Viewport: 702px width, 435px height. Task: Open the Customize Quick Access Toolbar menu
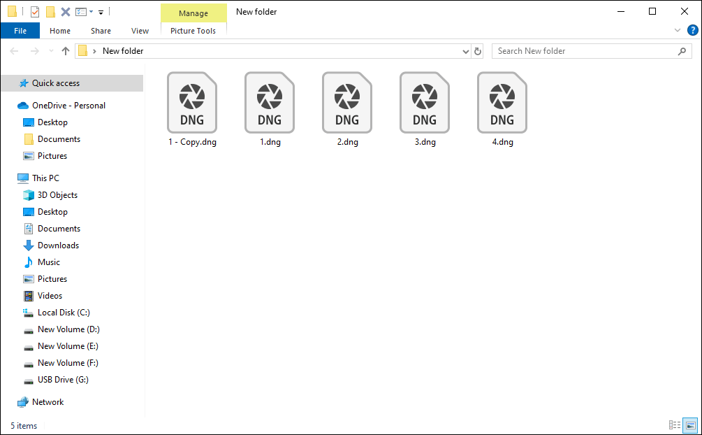click(x=100, y=11)
